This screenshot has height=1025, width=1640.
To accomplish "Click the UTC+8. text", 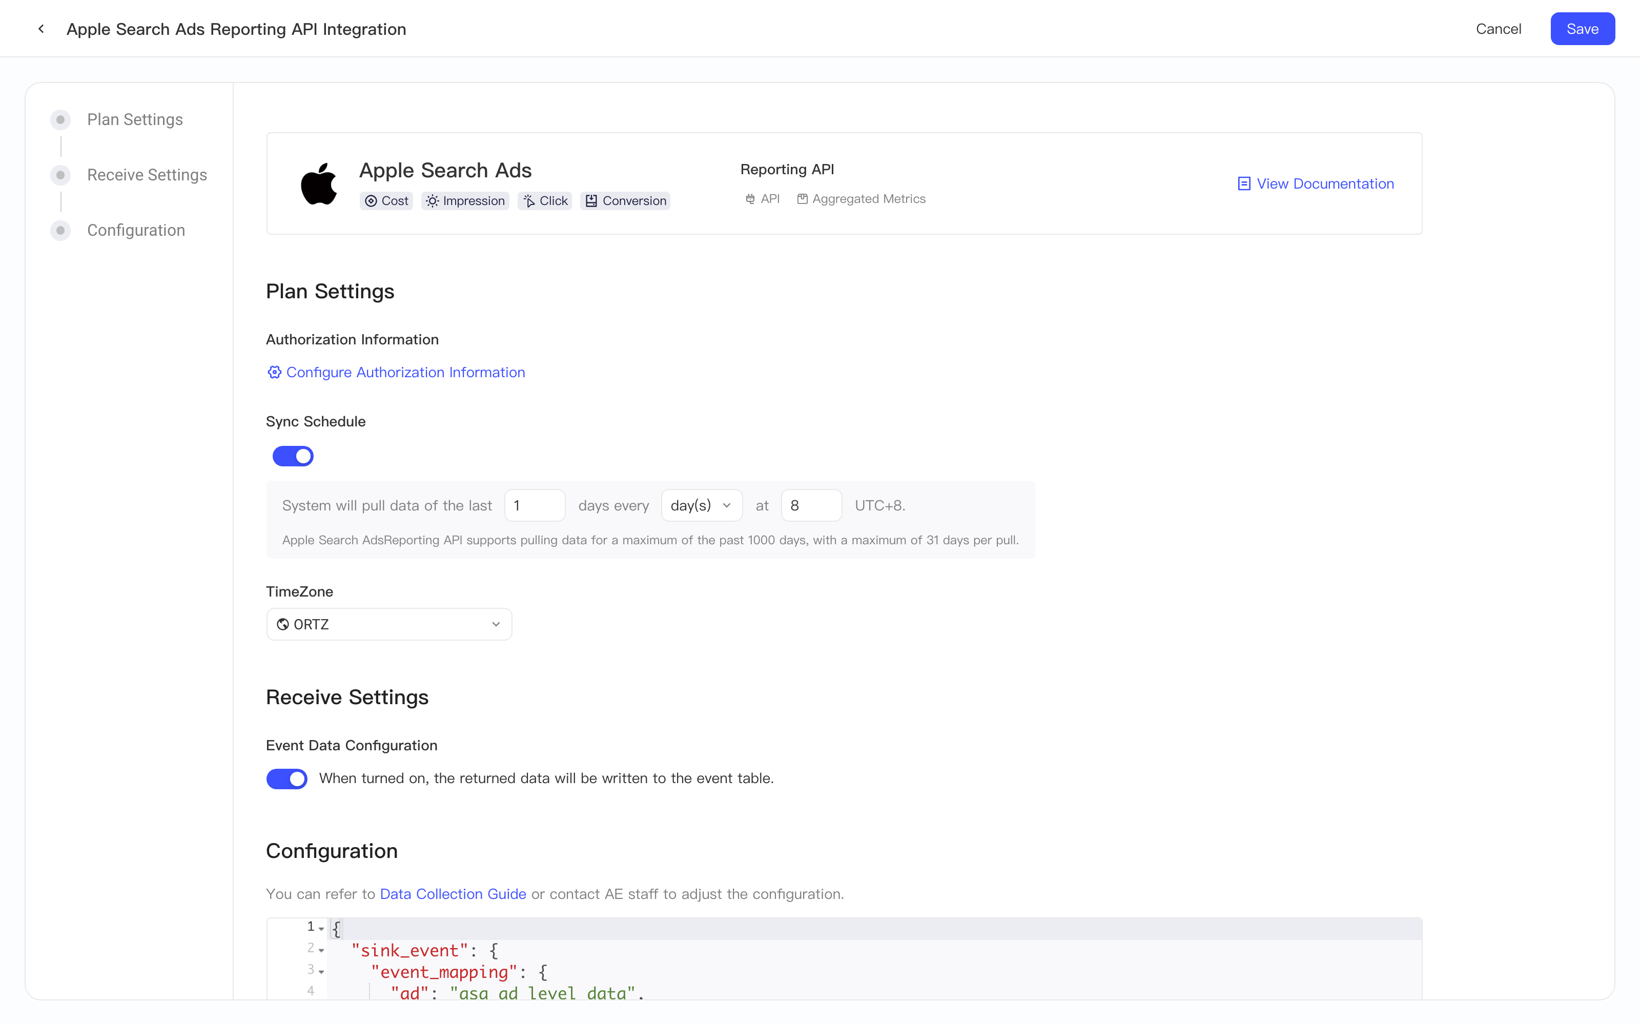I will coord(879,506).
